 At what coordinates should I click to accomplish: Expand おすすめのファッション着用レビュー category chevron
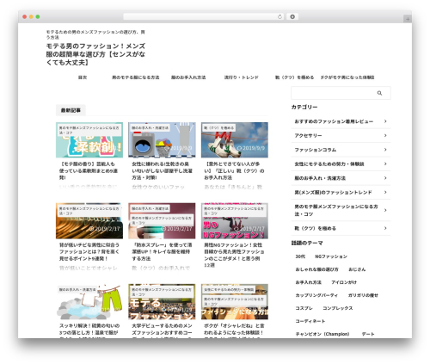[x=385, y=121]
